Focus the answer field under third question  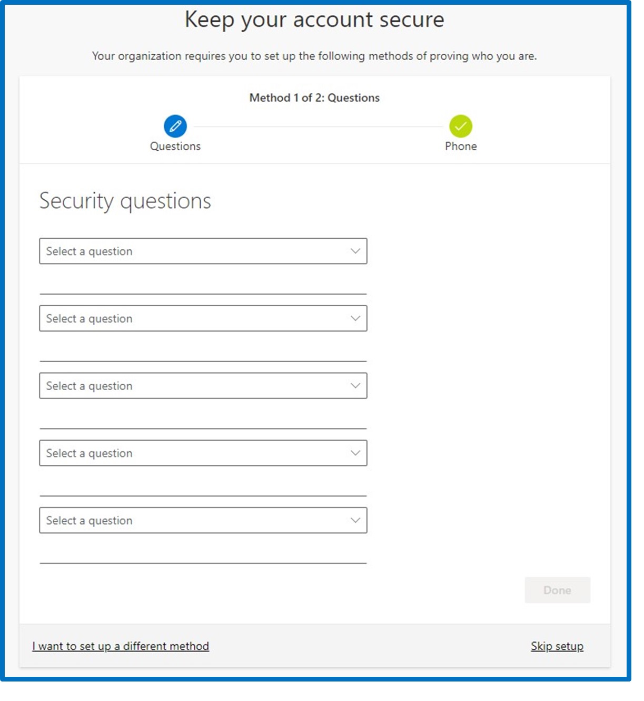coord(203,418)
